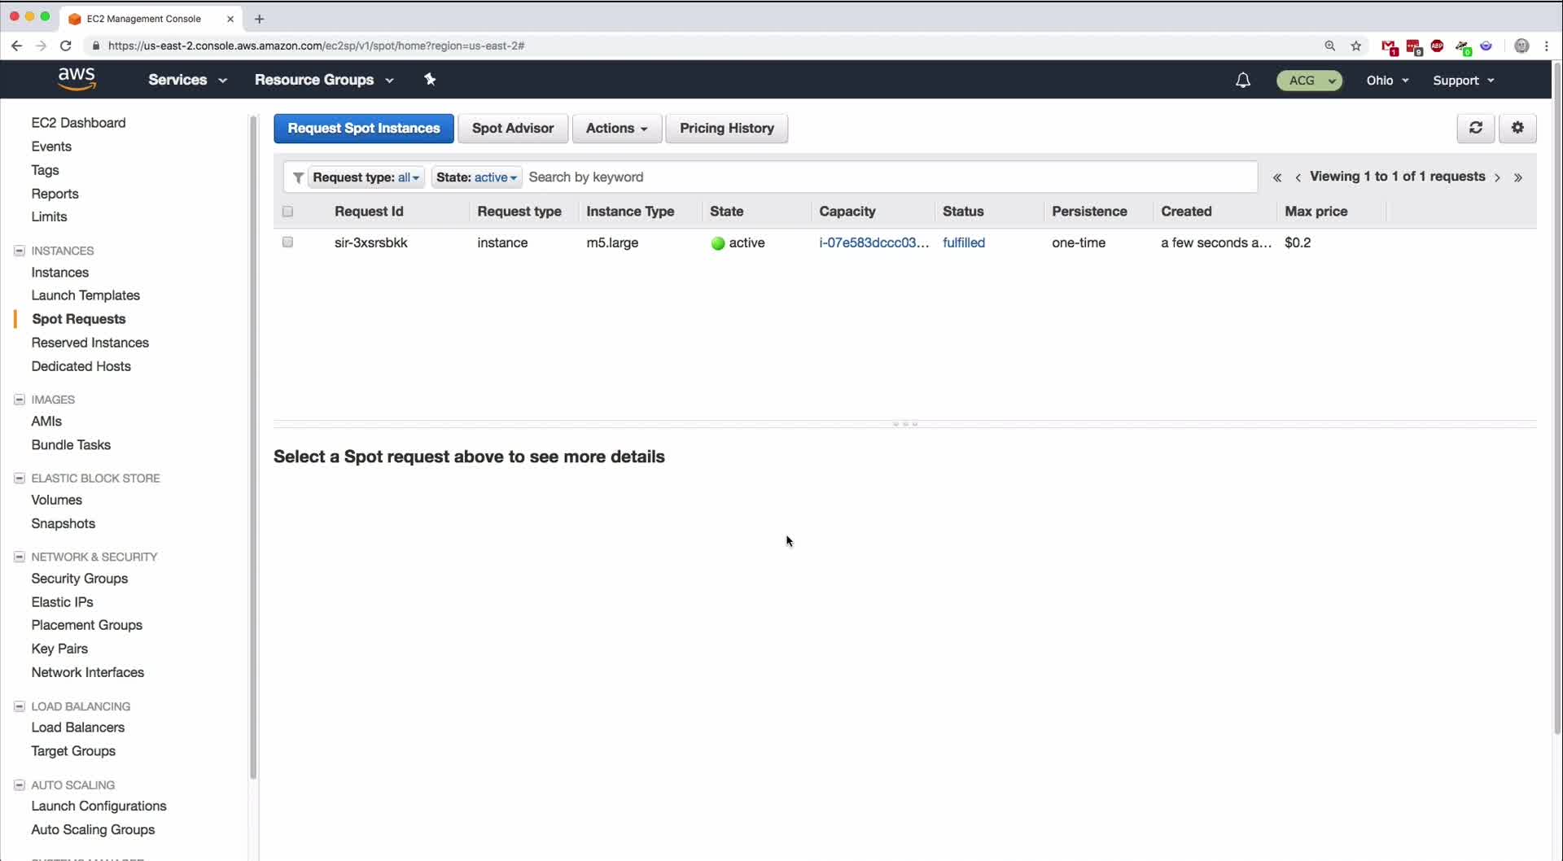The image size is (1563, 861).
Task: Open Instances in the sidebar
Action: (x=59, y=273)
